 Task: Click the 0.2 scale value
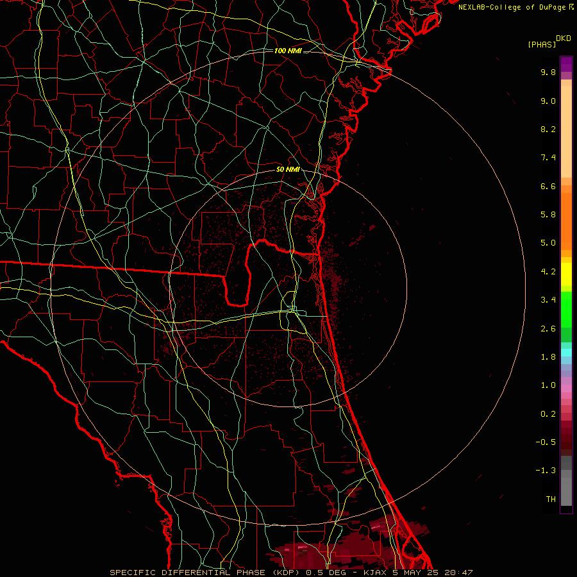(548, 414)
